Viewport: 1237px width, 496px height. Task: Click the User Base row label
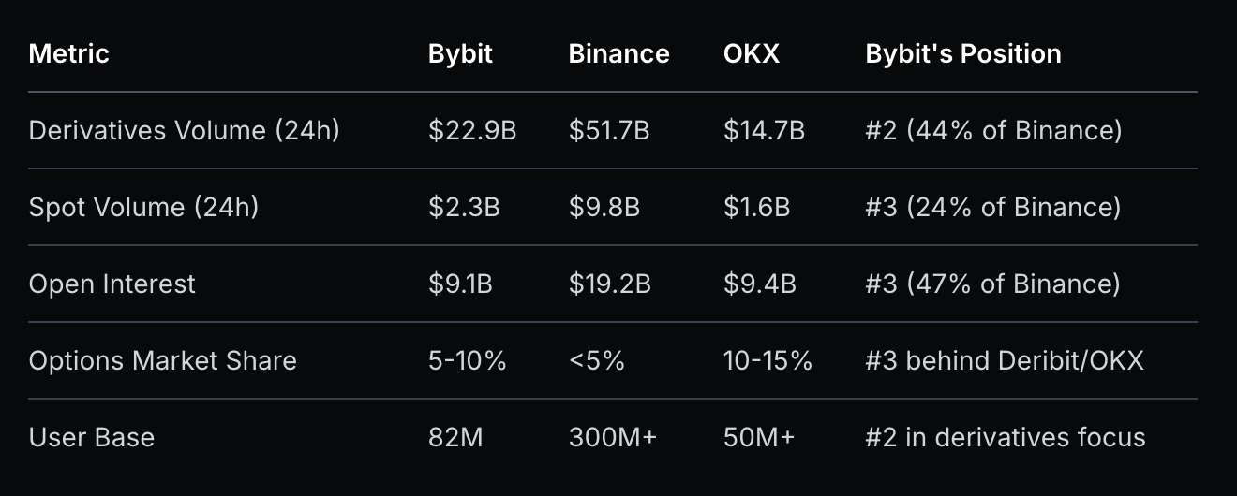[92, 437]
